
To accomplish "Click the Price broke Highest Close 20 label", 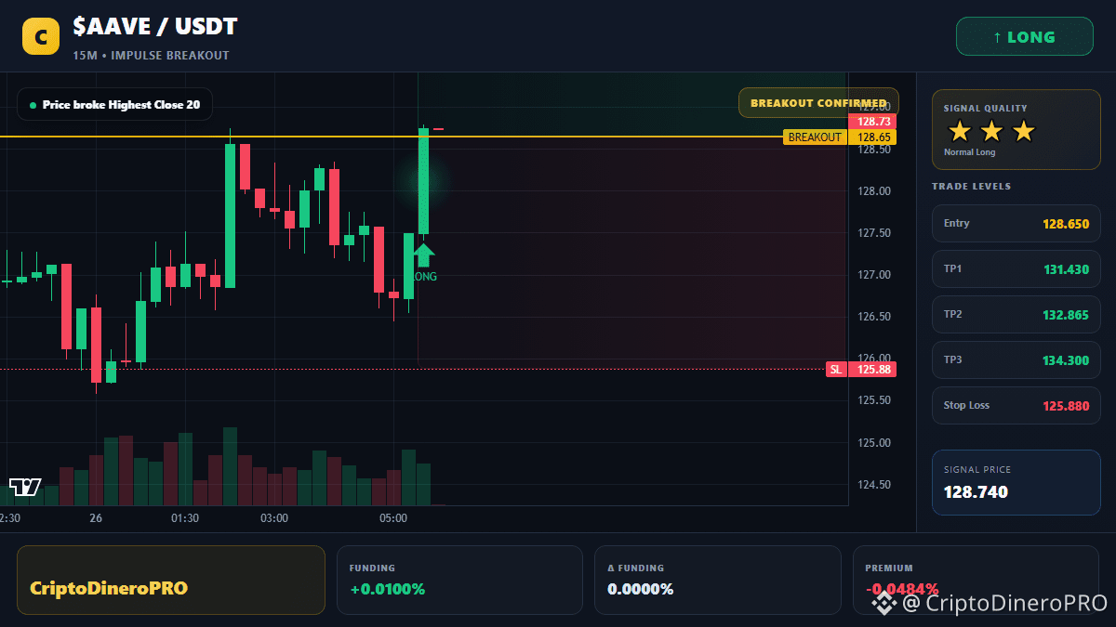I will (x=114, y=105).
